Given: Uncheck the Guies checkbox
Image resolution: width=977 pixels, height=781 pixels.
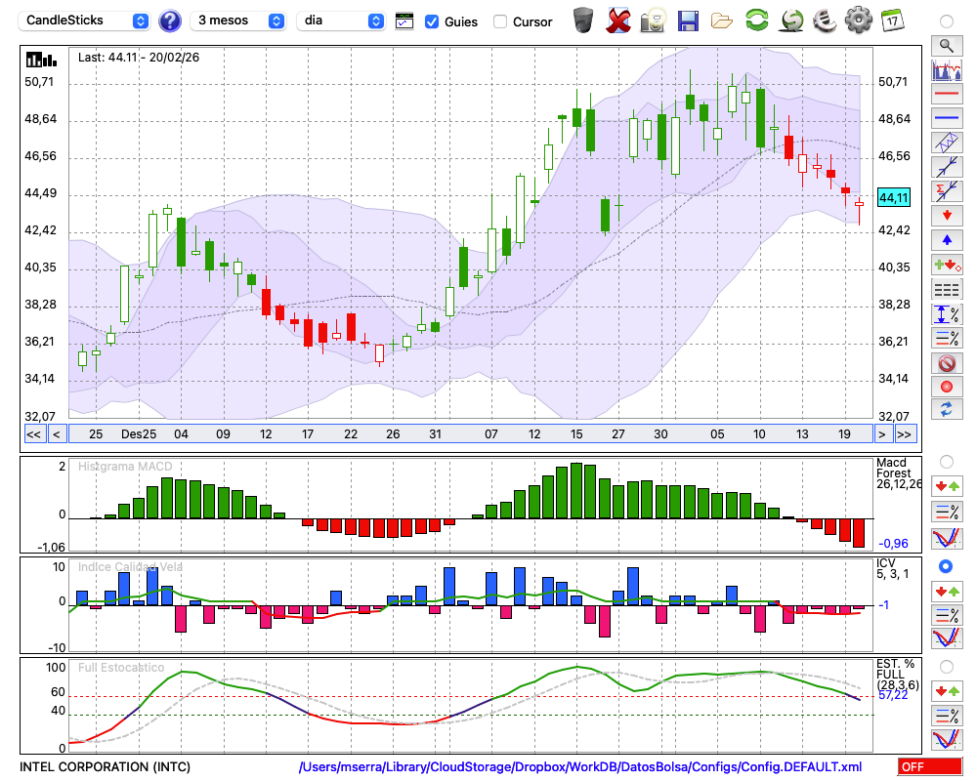Looking at the screenshot, I should tap(432, 21).
